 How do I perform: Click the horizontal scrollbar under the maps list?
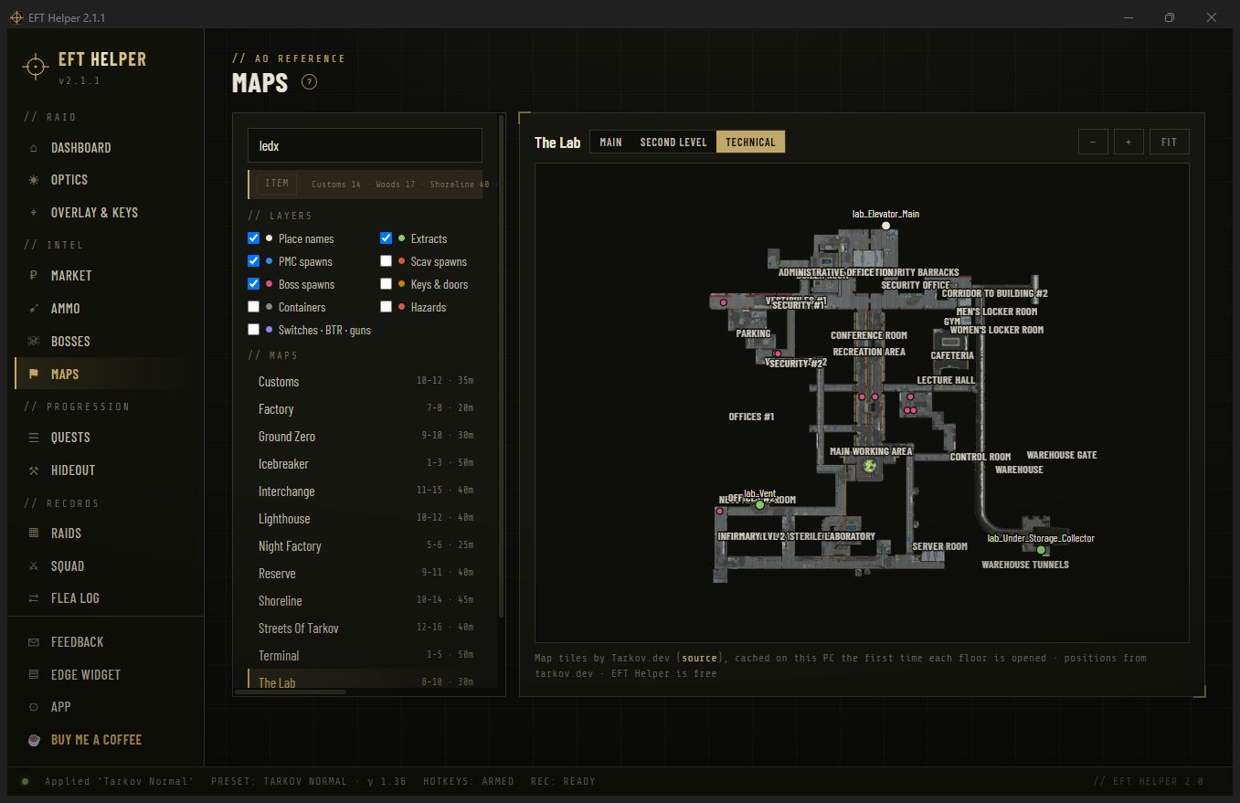[291, 692]
